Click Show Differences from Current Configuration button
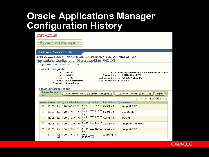The image size is (209, 157). (88, 94)
